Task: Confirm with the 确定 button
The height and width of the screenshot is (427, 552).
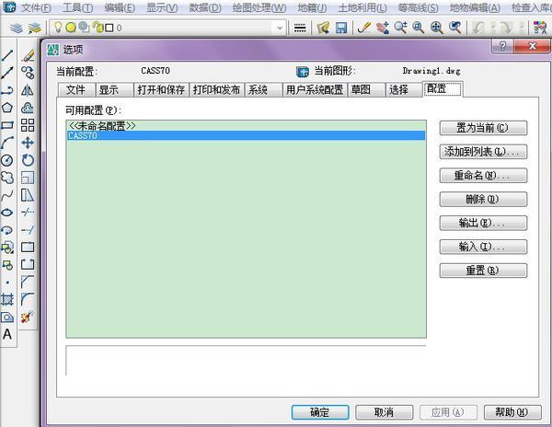Action: (x=320, y=412)
